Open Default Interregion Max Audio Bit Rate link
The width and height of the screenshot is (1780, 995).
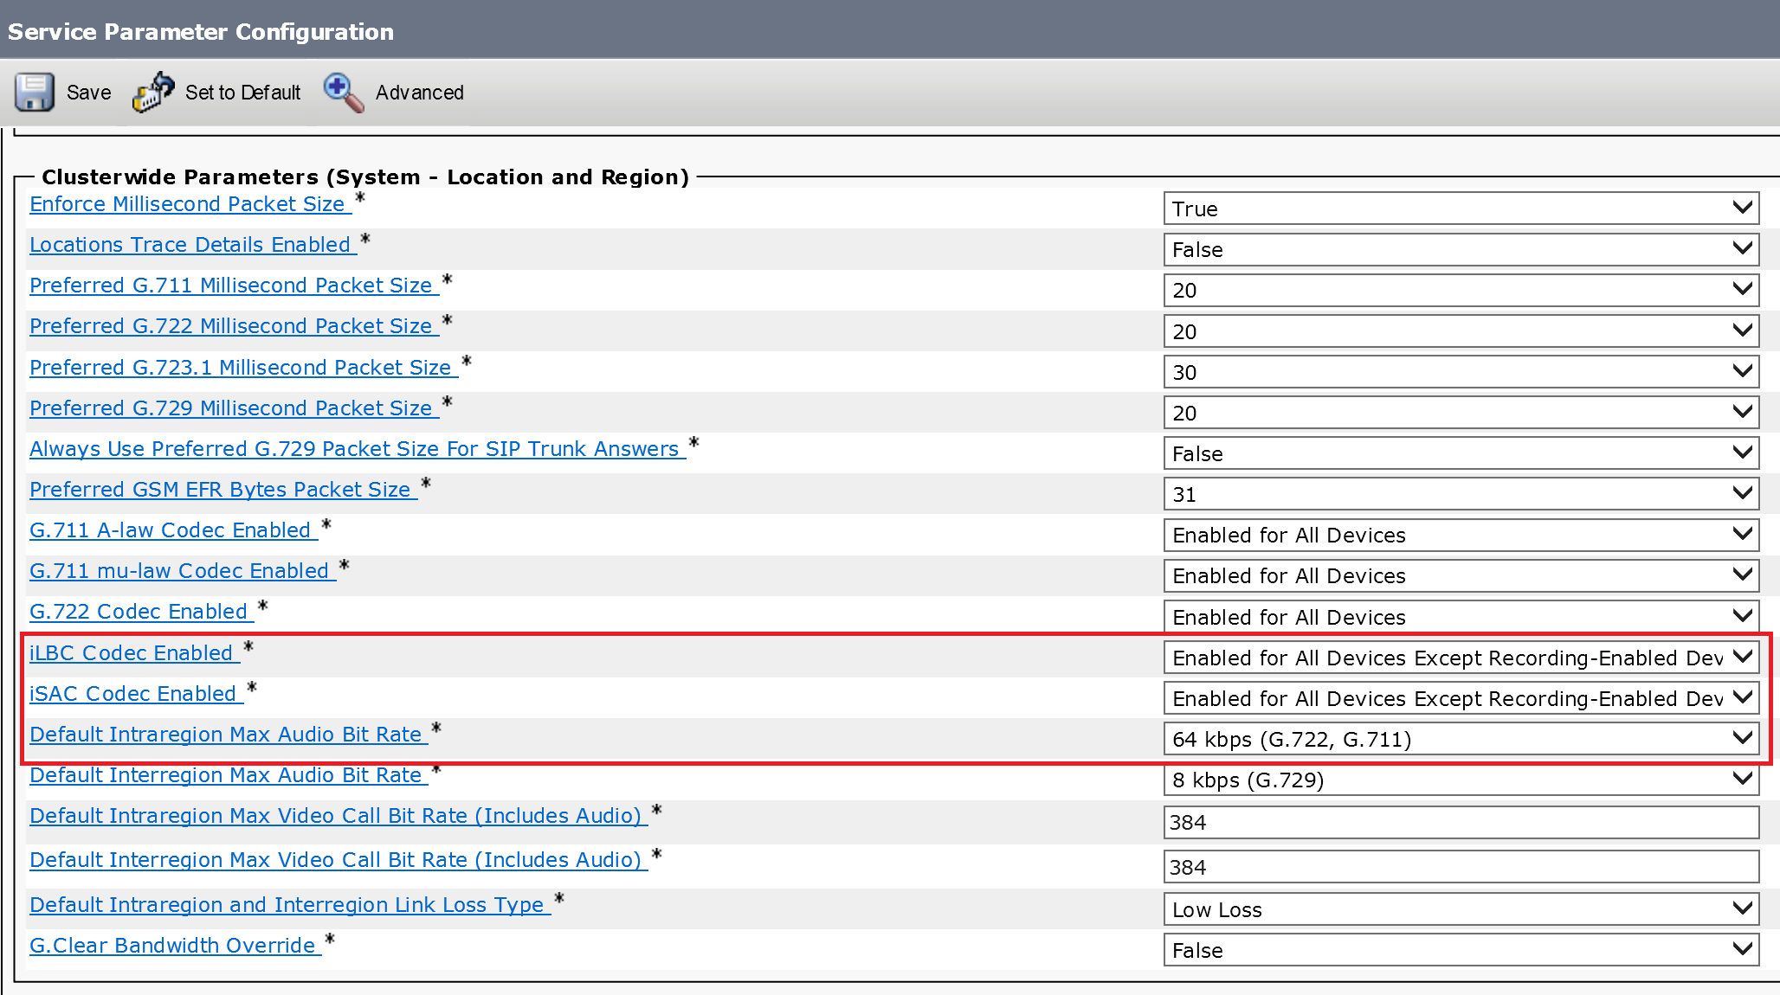click(229, 775)
